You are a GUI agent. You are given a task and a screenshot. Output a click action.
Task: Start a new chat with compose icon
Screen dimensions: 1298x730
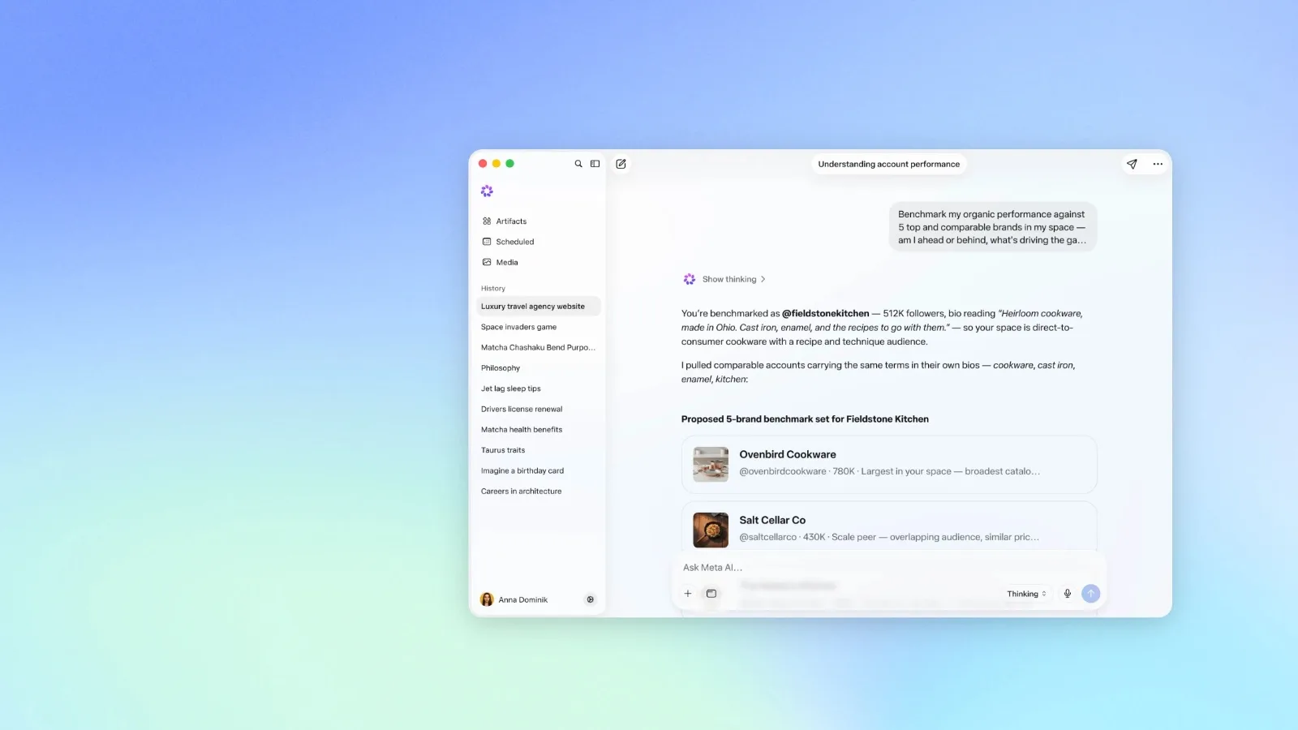pyautogui.click(x=621, y=164)
